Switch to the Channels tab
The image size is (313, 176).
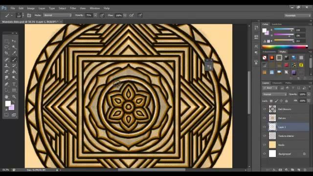click(277, 83)
